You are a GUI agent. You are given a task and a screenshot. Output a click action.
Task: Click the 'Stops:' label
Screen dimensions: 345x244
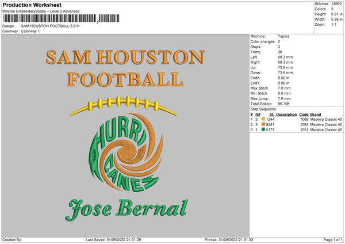pos(256,47)
